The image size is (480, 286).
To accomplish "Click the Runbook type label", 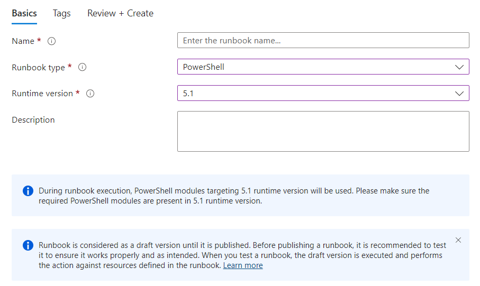I will pos(38,67).
